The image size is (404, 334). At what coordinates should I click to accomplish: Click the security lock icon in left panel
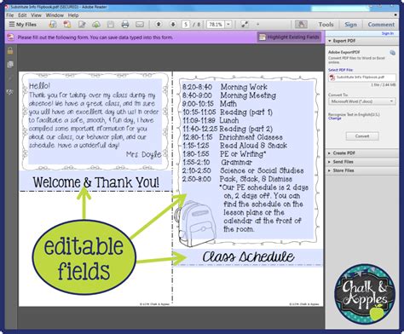click(10, 51)
